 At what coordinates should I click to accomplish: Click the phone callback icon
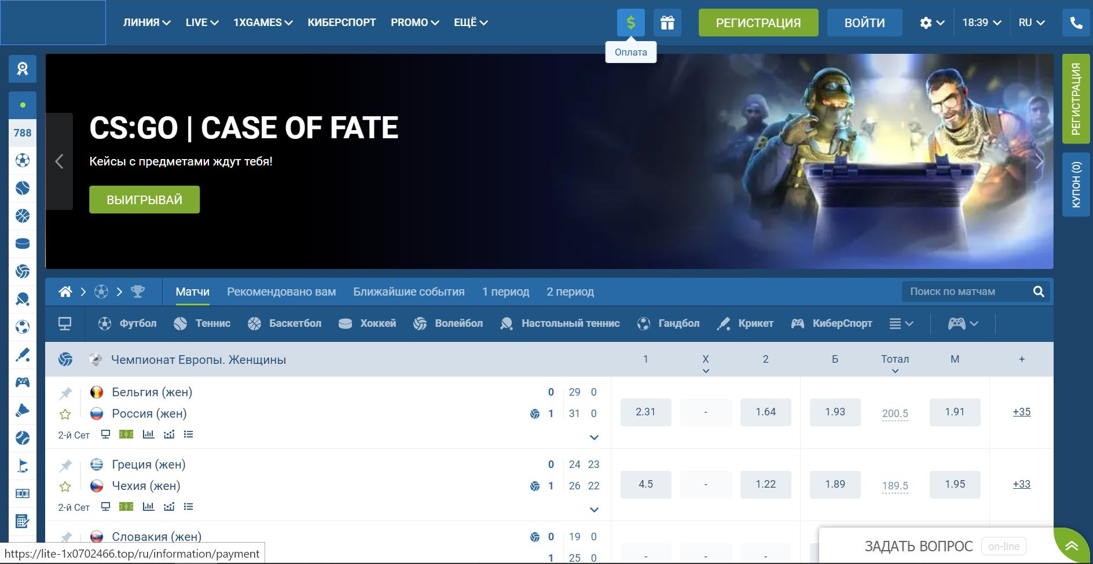click(x=1076, y=23)
